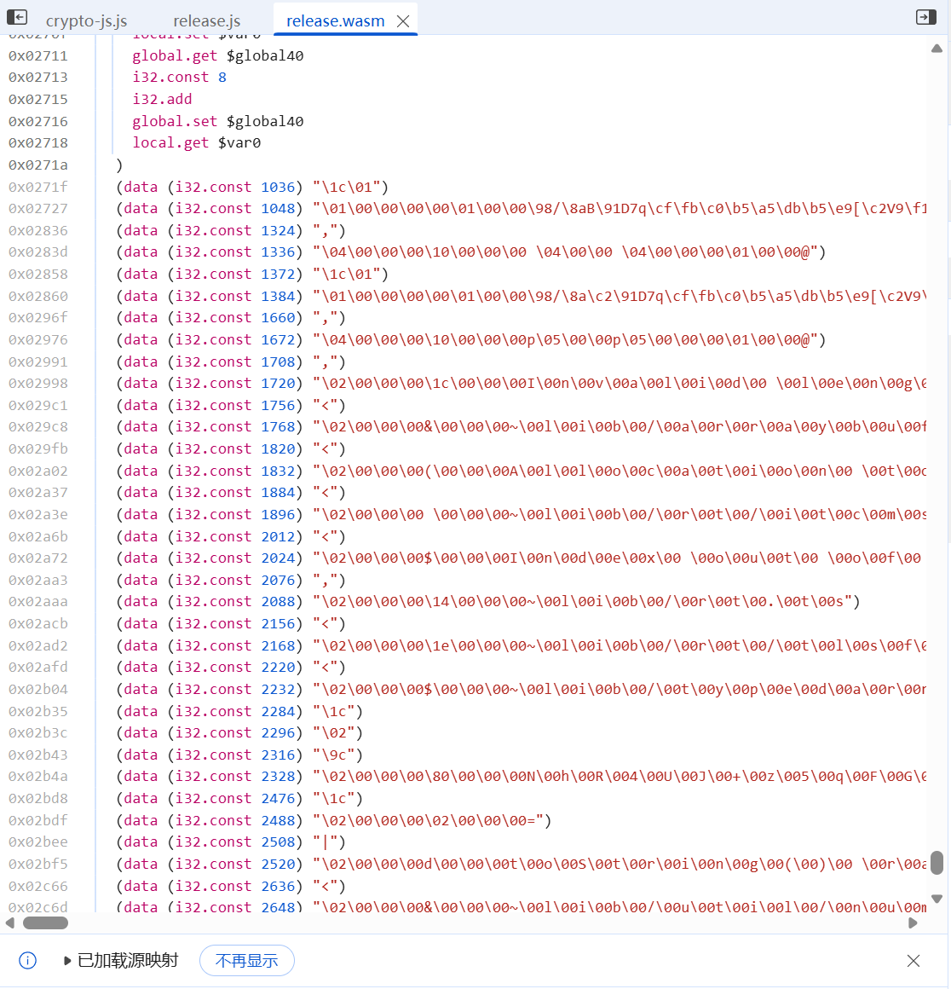The width and height of the screenshot is (951, 989).
Task: Switch to the crypto-js.js tab
Action: [86, 21]
